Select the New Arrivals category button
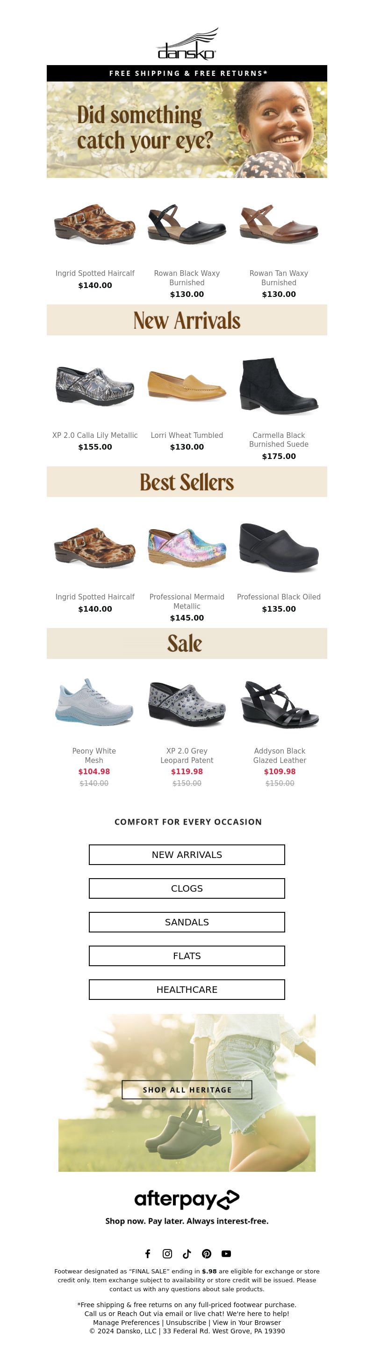This screenshot has width=374, height=1361. tap(187, 854)
